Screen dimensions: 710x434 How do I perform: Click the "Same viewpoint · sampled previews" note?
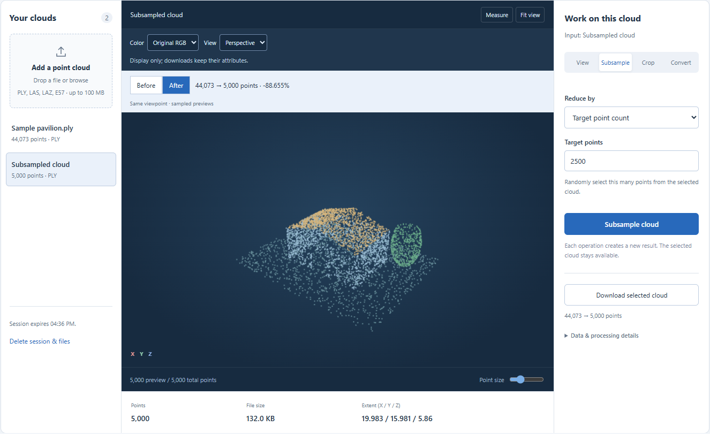(x=171, y=103)
